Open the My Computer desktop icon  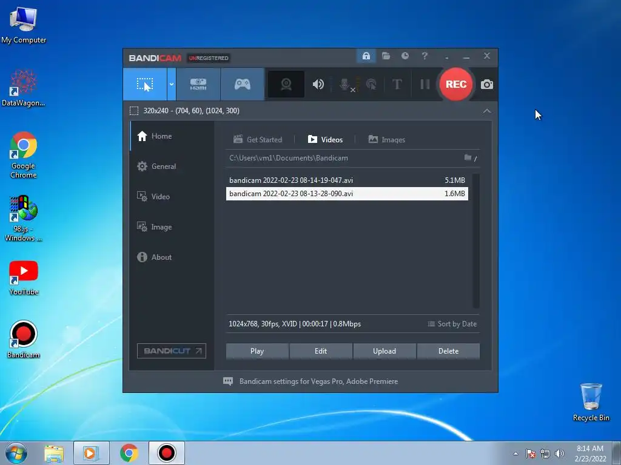24,24
